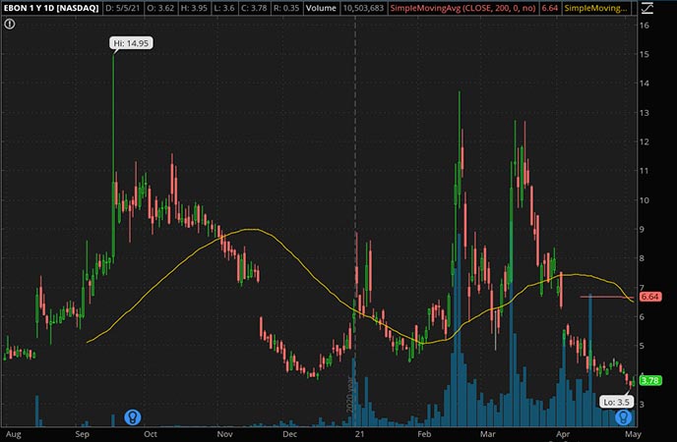Click the Feb label on the time axis
This screenshot has height=442, width=677.
tap(424, 433)
